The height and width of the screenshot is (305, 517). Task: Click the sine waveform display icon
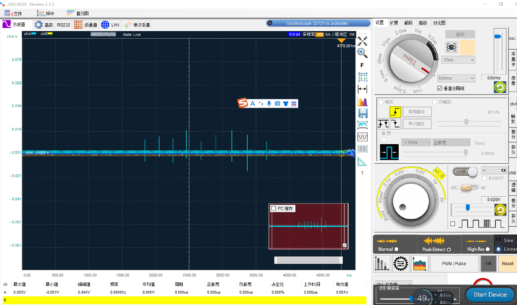(x=362, y=137)
